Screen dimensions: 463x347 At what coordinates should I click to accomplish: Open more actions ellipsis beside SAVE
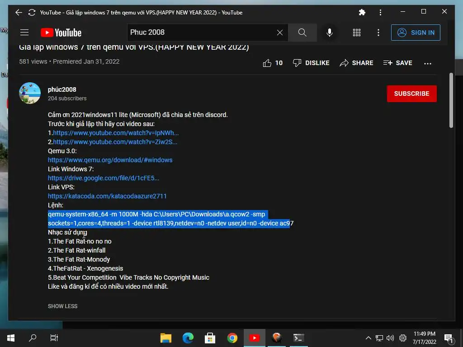click(428, 63)
